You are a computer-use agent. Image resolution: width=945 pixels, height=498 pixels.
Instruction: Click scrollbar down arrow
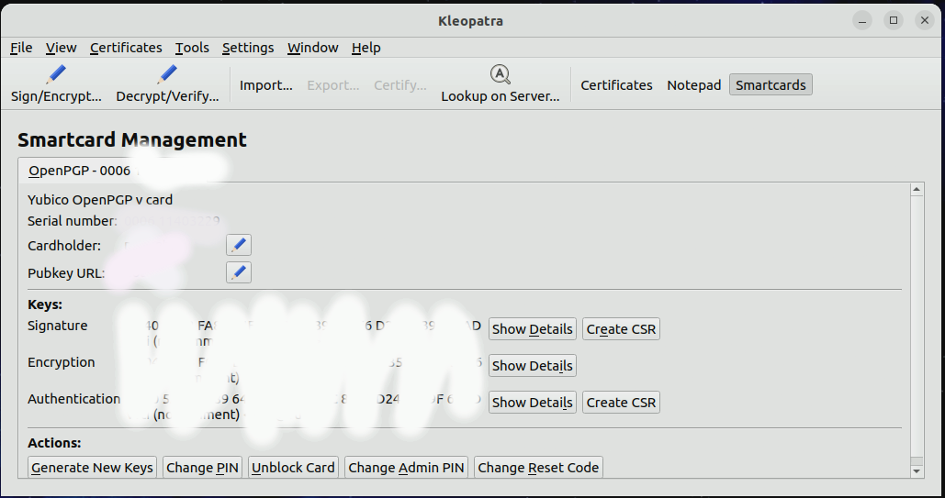917,470
